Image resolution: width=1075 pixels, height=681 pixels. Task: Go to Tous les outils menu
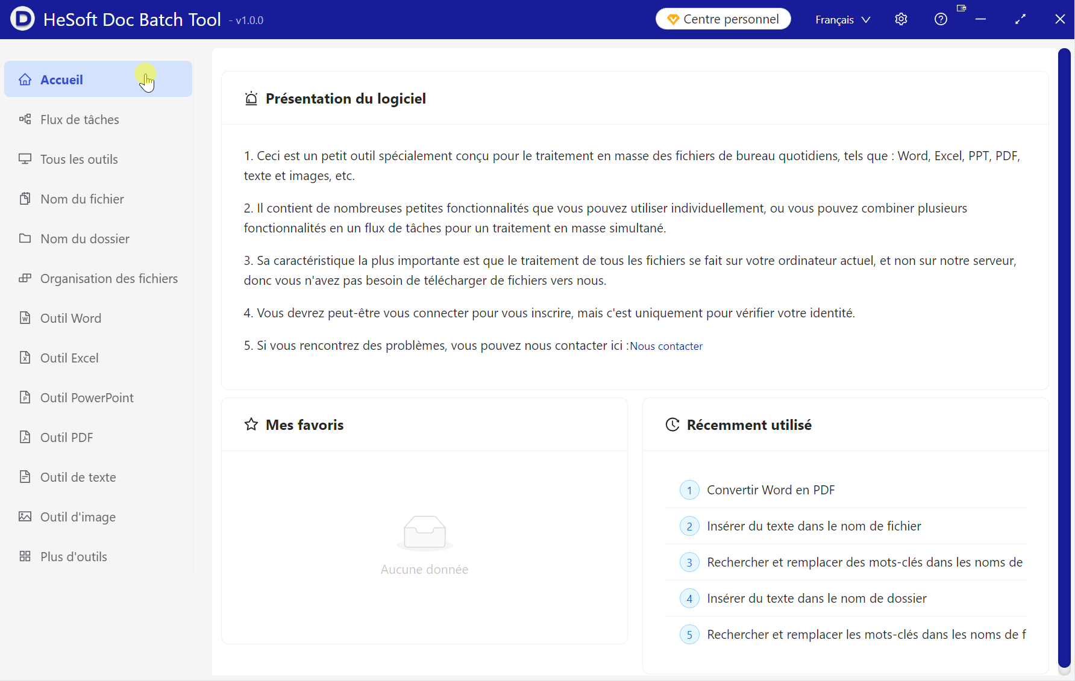pos(79,159)
